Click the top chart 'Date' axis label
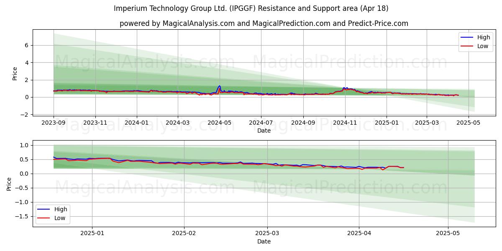Image resolution: width=502 pixels, height=251 pixels. [264, 131]
